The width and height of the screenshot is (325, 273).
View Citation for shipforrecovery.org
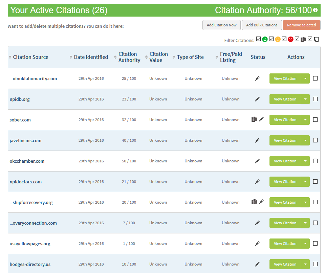click(x=285, y=202)
